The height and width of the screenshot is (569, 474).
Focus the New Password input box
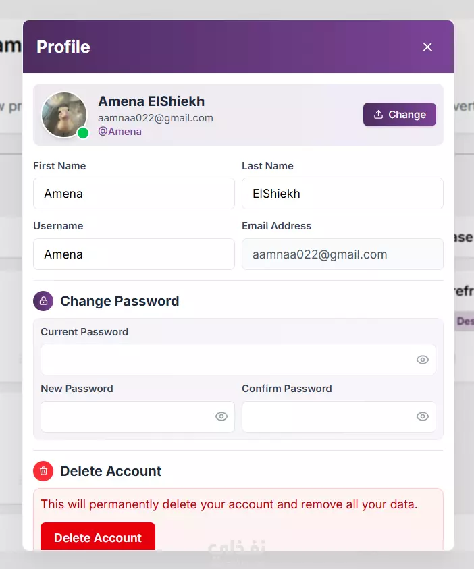point(138,416)
